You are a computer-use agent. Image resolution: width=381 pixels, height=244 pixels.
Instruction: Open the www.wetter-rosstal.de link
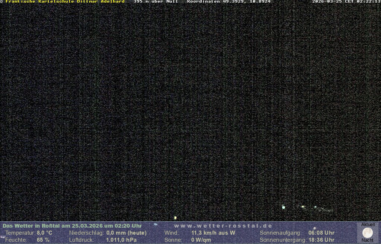223,226
